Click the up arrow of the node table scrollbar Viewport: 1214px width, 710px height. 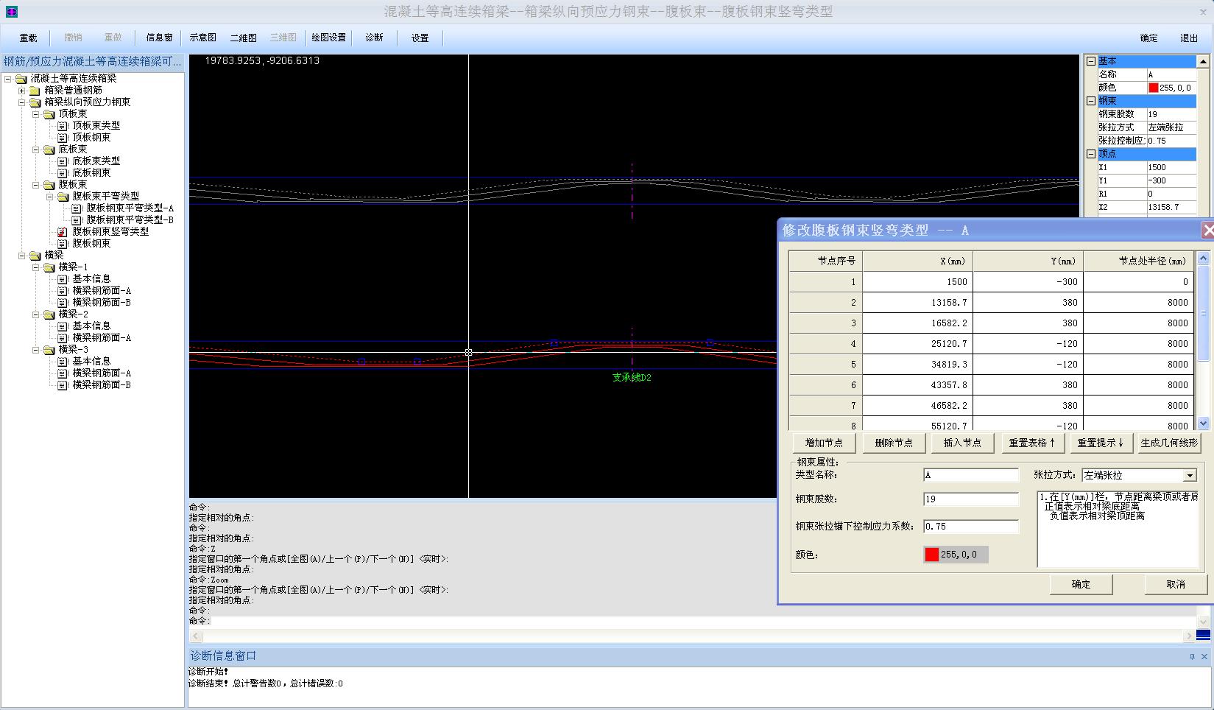pyautogui.click(x=1204, y=258)
